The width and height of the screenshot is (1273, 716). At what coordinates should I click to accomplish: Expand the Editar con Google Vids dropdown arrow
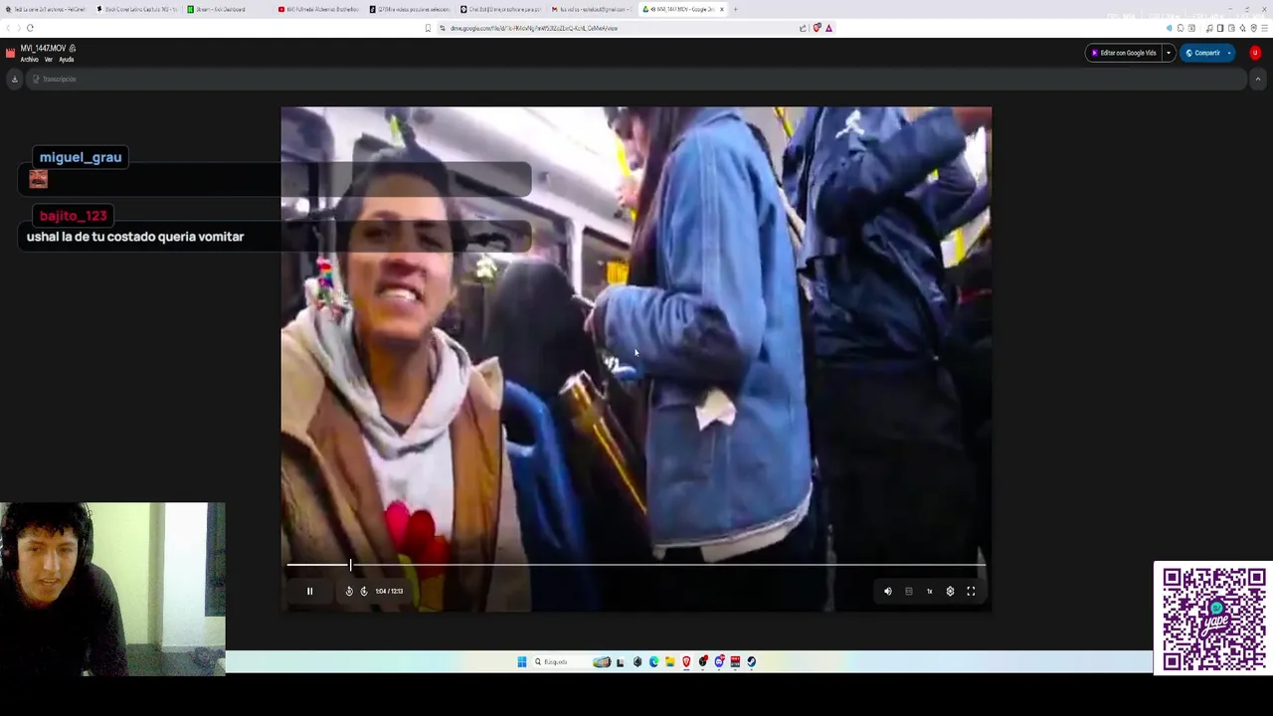[1170, 53]
